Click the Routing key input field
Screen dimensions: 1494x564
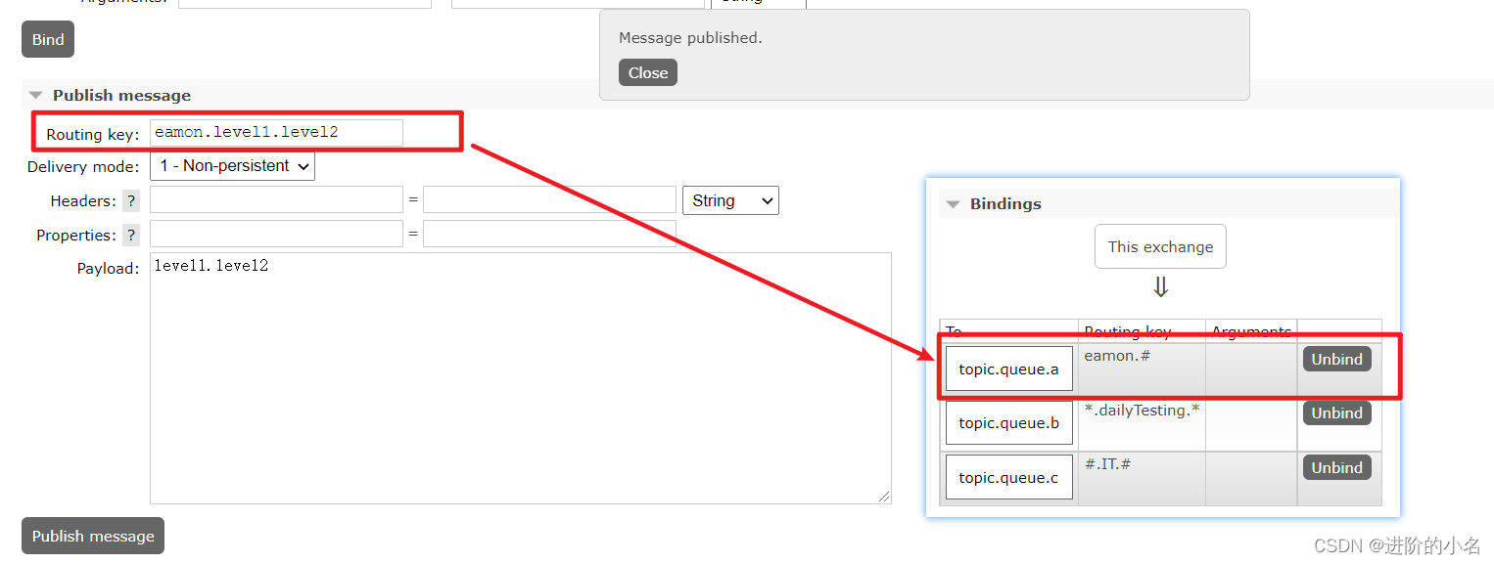276,133
